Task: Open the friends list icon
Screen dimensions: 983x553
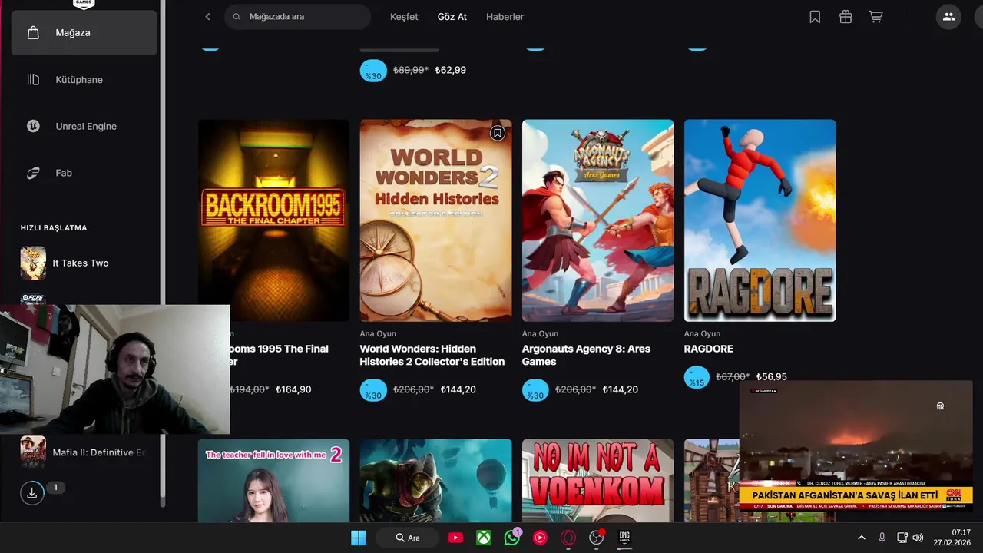Action: (x=948, y=17)
